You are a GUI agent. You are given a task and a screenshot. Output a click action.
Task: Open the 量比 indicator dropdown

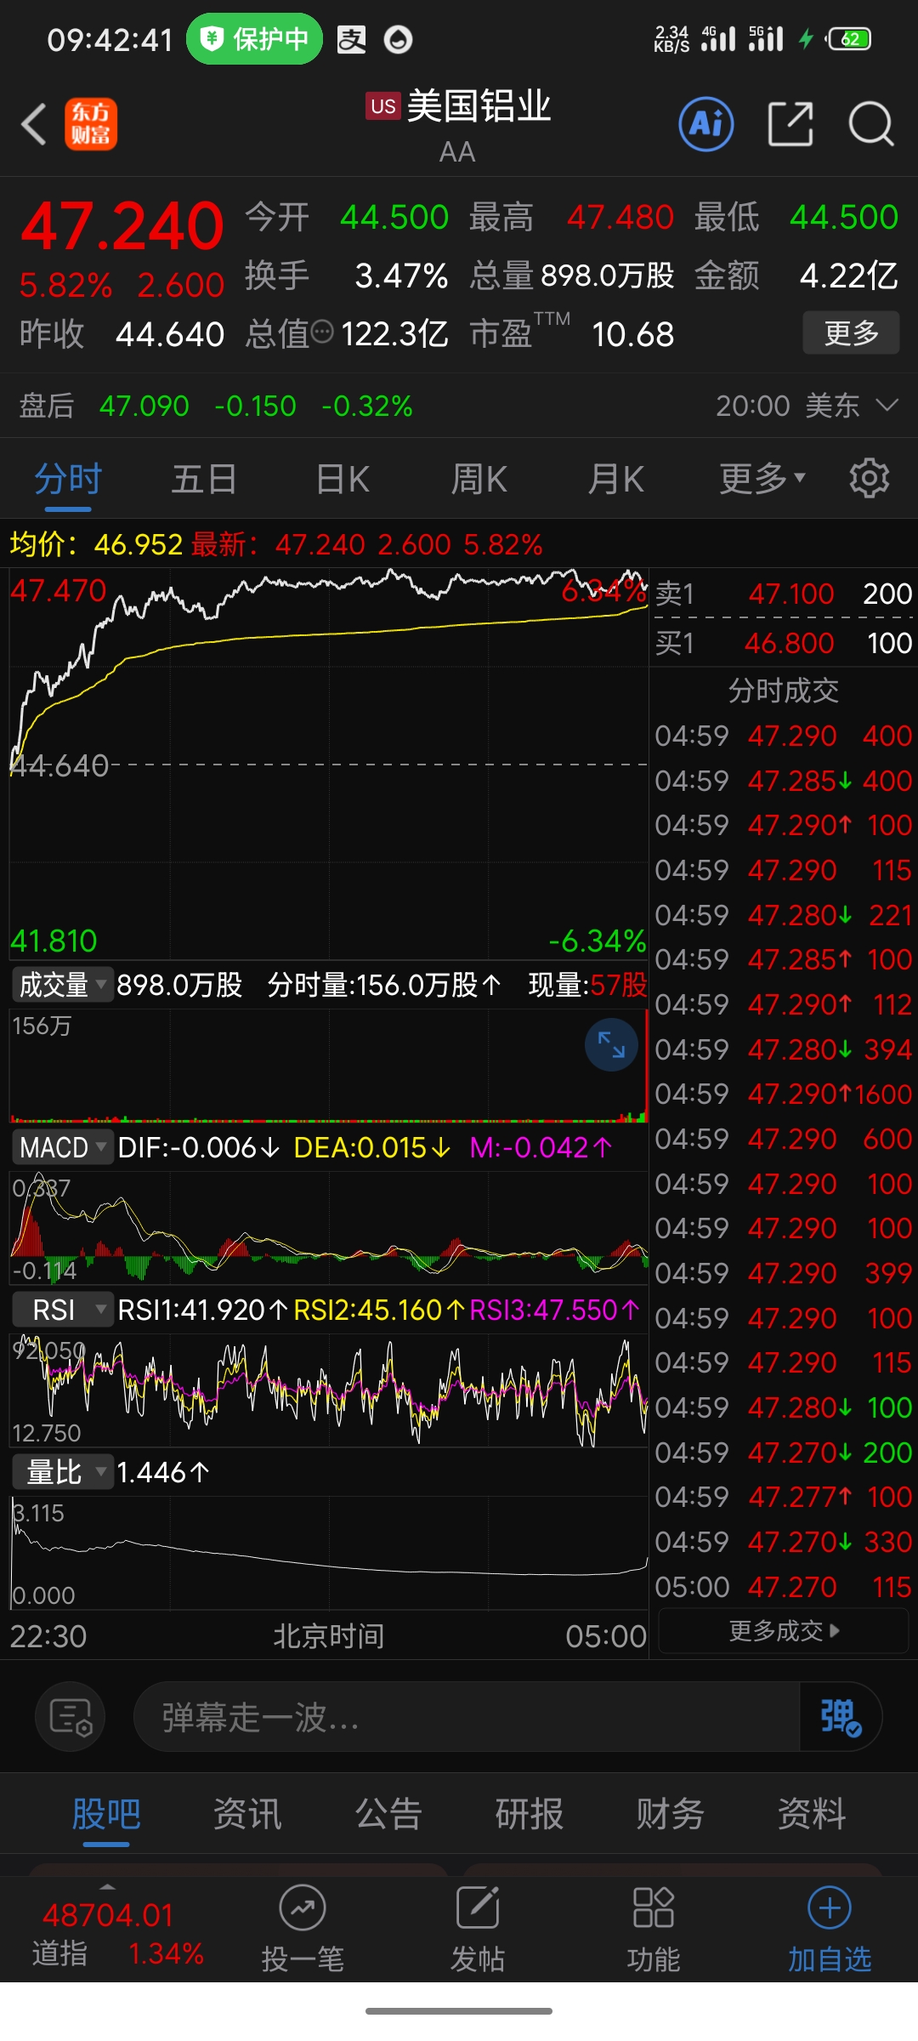click(x=62, y=1472)
